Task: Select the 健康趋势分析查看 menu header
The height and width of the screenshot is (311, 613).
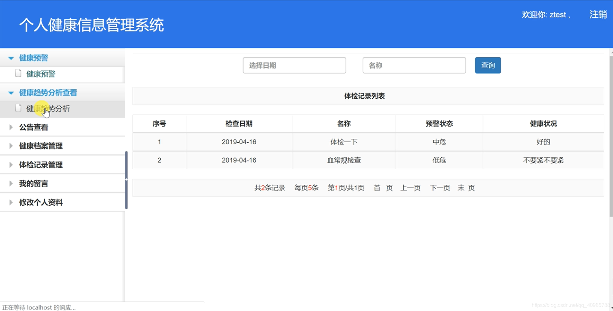Action: 48,93
